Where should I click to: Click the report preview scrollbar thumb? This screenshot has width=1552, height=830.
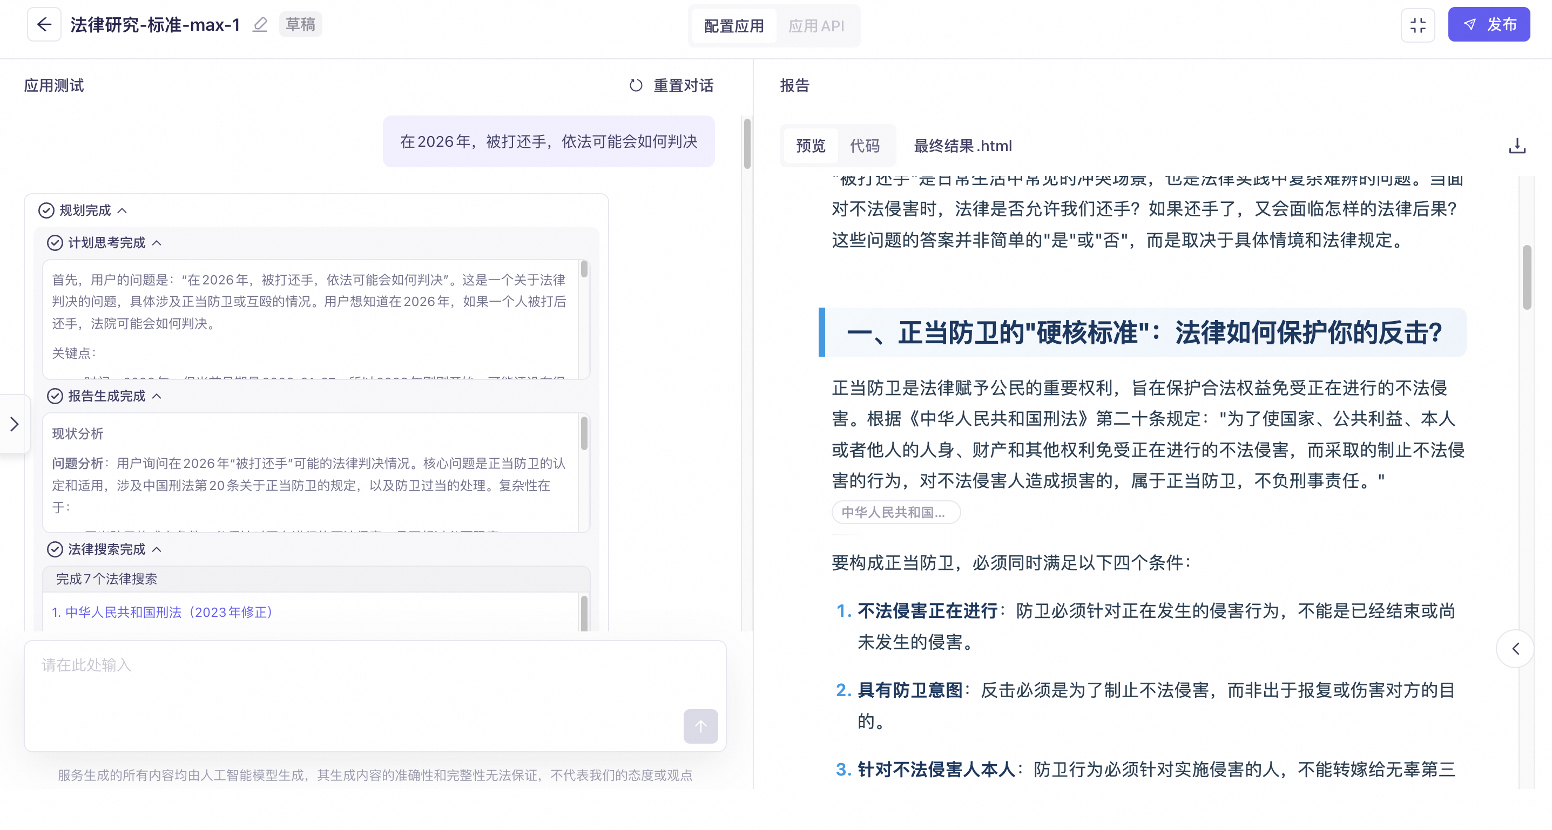[1526, 277]
